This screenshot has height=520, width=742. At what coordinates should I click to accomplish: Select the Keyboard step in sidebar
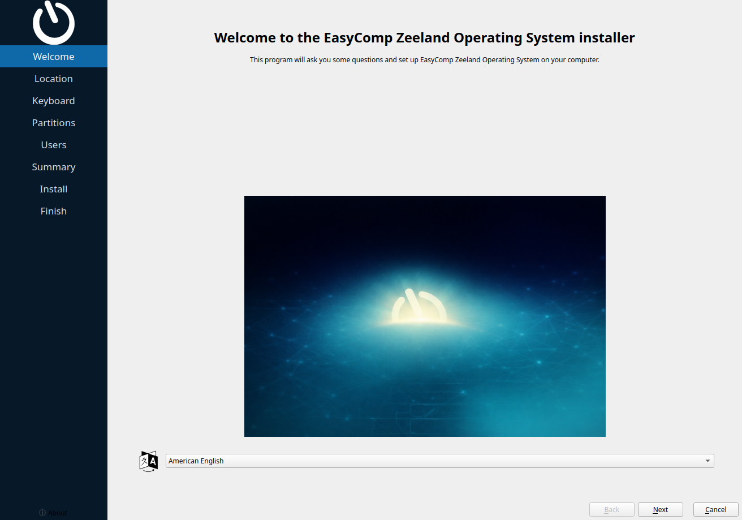[54, 101]
